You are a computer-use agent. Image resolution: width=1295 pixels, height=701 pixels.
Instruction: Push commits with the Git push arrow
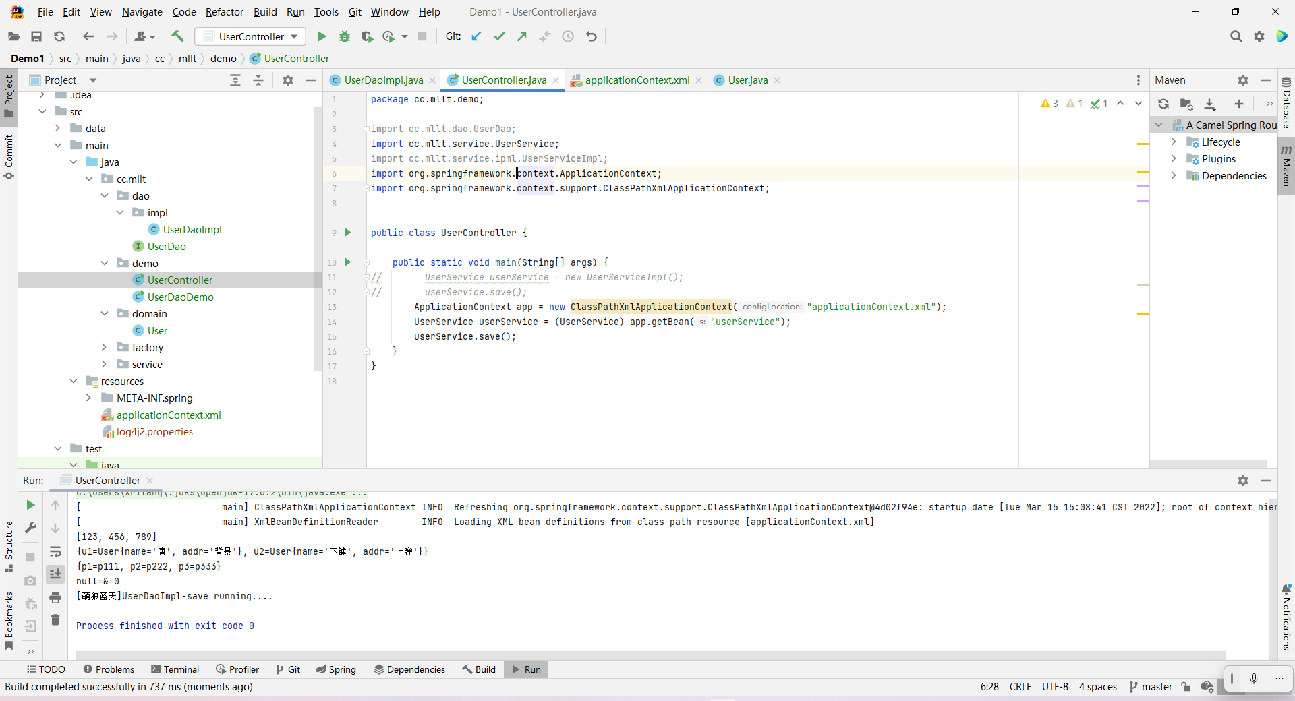(522, 36)
